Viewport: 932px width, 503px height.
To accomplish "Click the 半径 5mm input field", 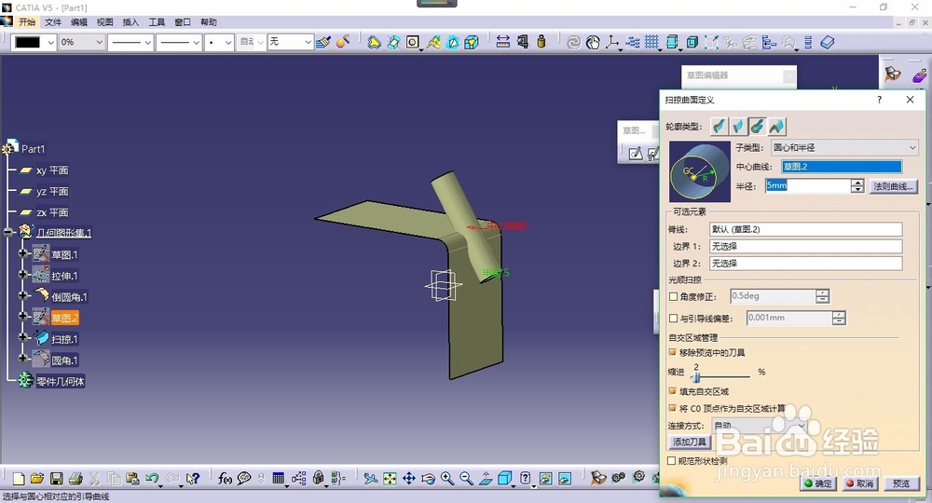I will coord(808,186).
